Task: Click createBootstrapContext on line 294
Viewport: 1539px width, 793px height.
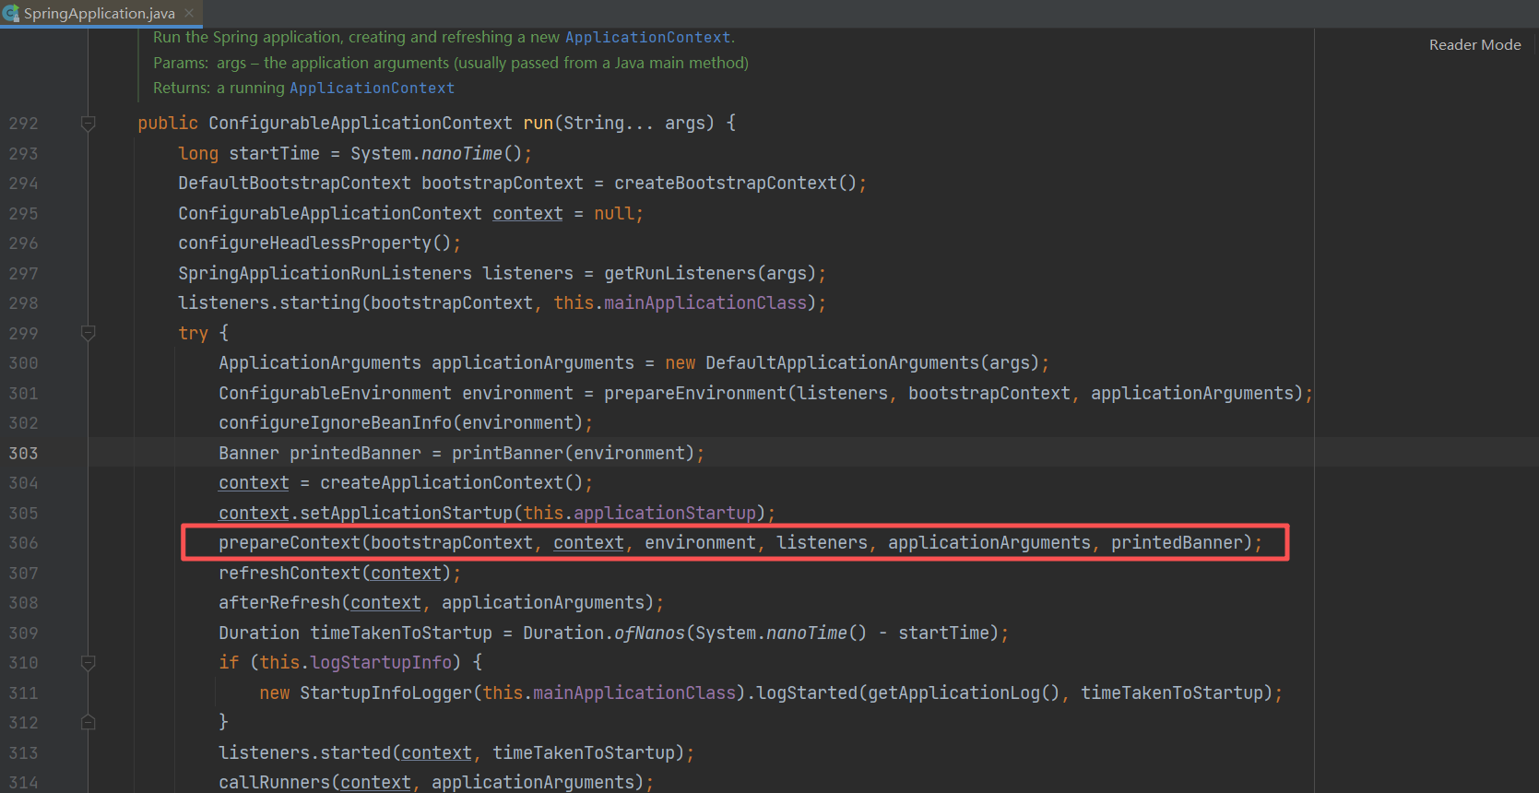Action: click(x=726, y=183)
